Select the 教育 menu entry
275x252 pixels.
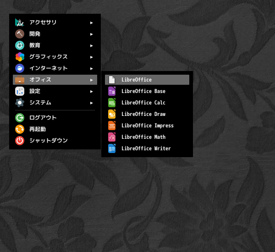55,45
